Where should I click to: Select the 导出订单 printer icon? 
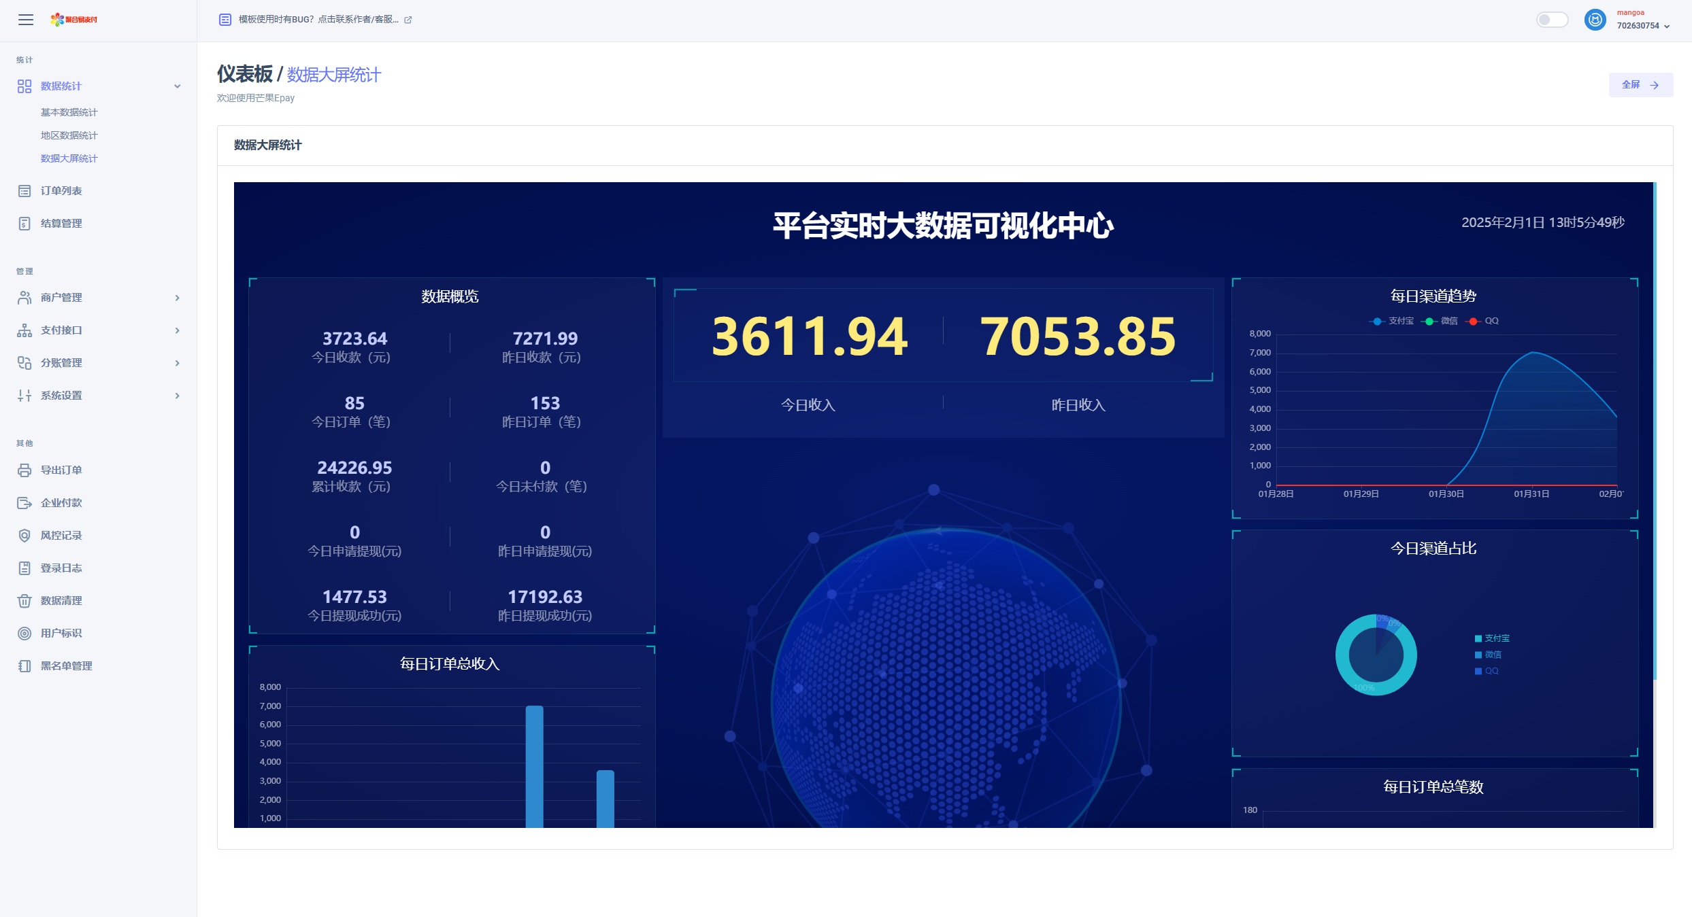coord(24,470)
